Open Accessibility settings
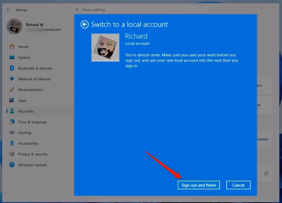 [28, 143]
